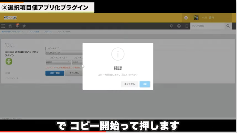
Task: Open the settings gear icon
Action: pyautogui.click(x=171, y=26)
